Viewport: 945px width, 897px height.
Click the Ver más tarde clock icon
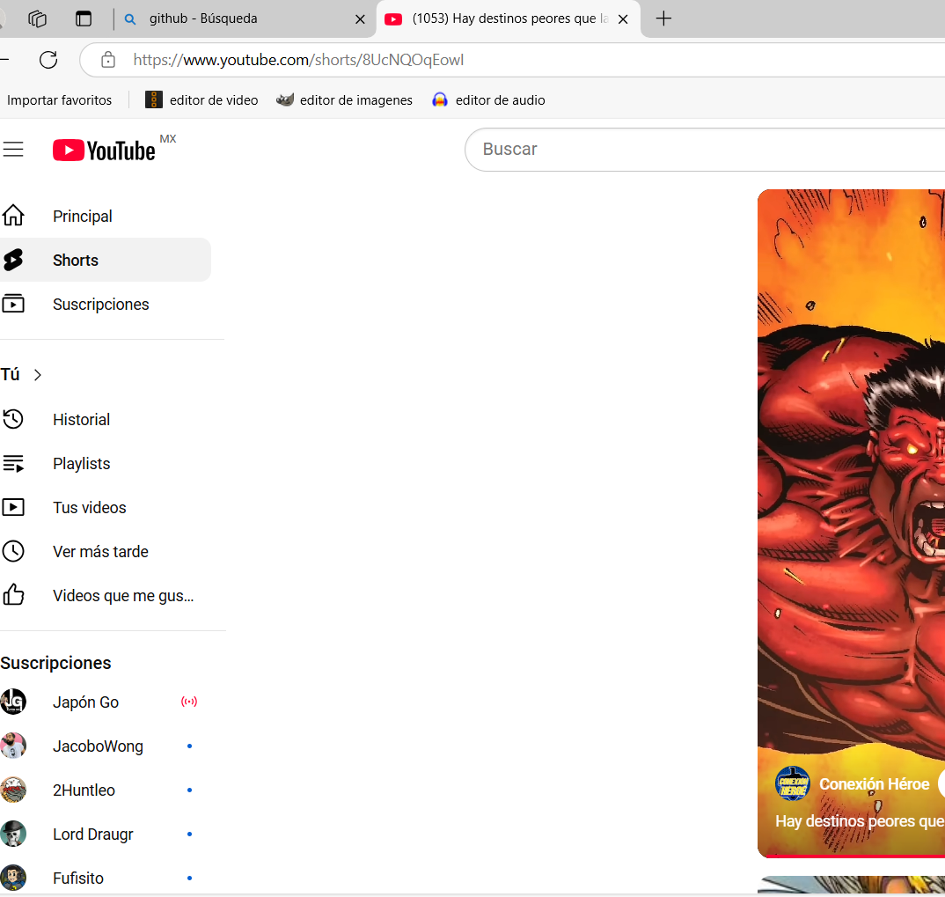[x=12, y=551]
